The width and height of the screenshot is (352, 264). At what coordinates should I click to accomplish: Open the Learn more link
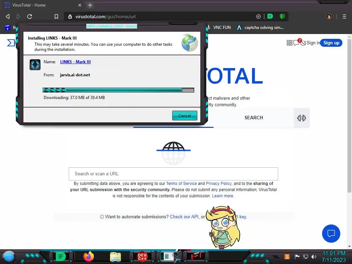(x=223, y=196)
